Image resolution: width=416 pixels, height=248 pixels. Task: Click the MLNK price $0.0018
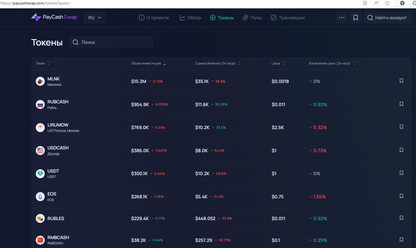[x=280, y=81]
